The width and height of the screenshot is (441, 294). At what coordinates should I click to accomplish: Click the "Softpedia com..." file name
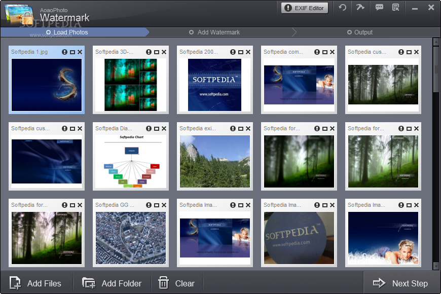pyautogui.click(x=283, y=52)
